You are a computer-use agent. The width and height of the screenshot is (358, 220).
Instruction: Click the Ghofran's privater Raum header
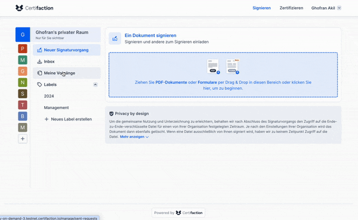coord(62,32)
